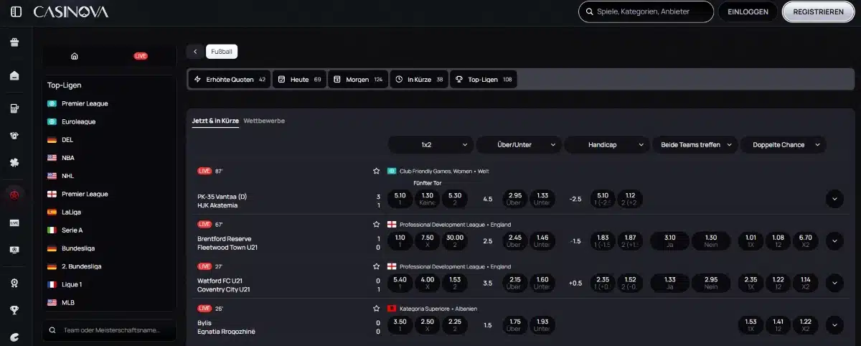Switch to the Wettbewerbe tab
Image resolution: width=861 pixels, height=346 pixels.
pos(264,121)
